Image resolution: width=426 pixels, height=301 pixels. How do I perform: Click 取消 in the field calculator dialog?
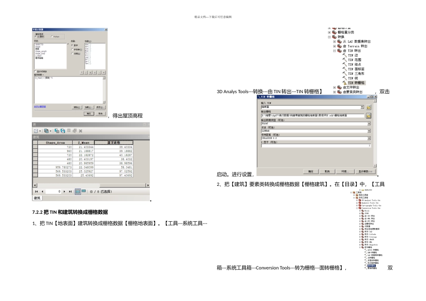100,113
